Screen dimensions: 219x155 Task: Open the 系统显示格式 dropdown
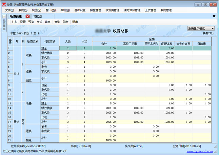tap(201, 29)
